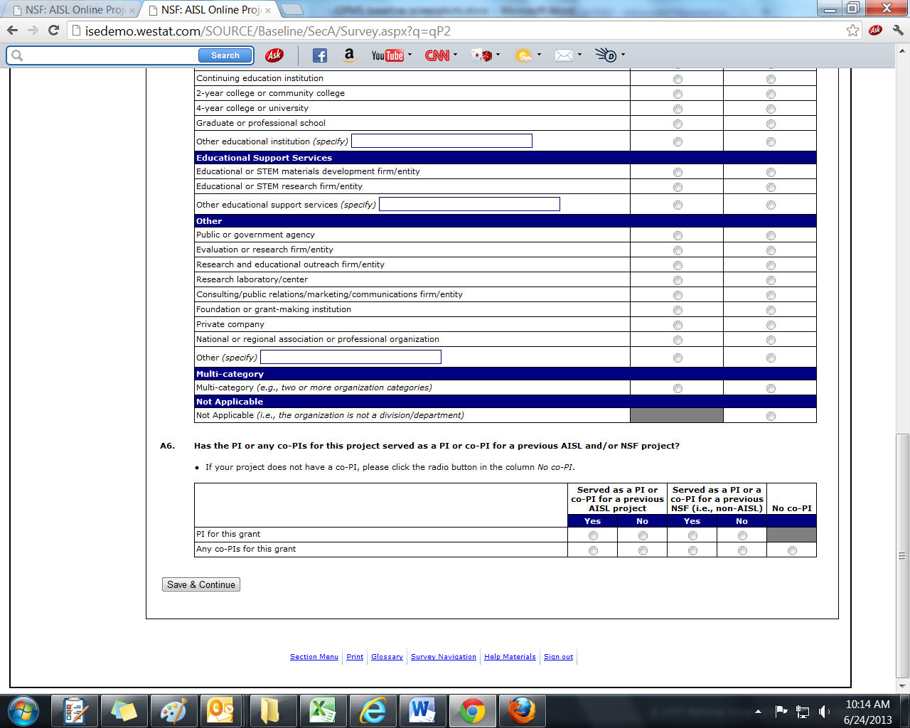Click the Save & Continue button
Viewport: 910px width, 728px height.
201,584
